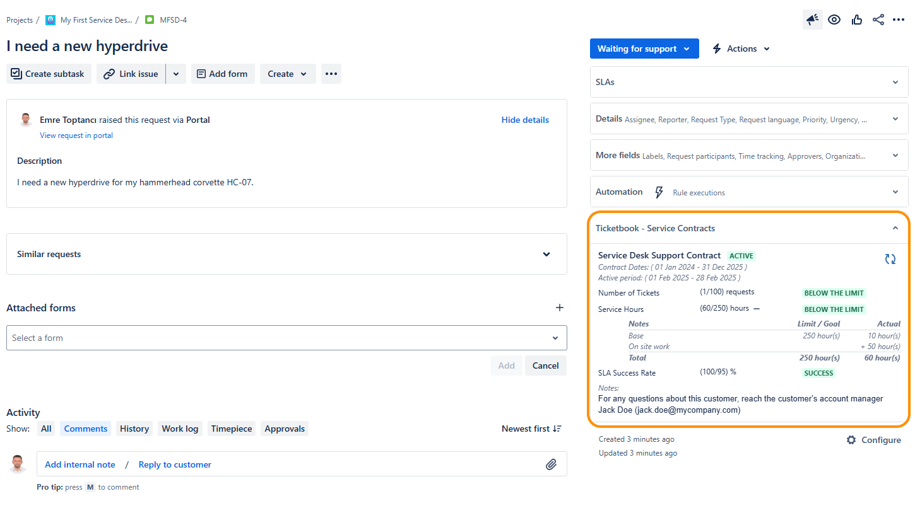Image resolution: width=915 pixels, height=518 pixels.
Task: Collapse Service Hours breakdown with minus
Action: point(757,309)
